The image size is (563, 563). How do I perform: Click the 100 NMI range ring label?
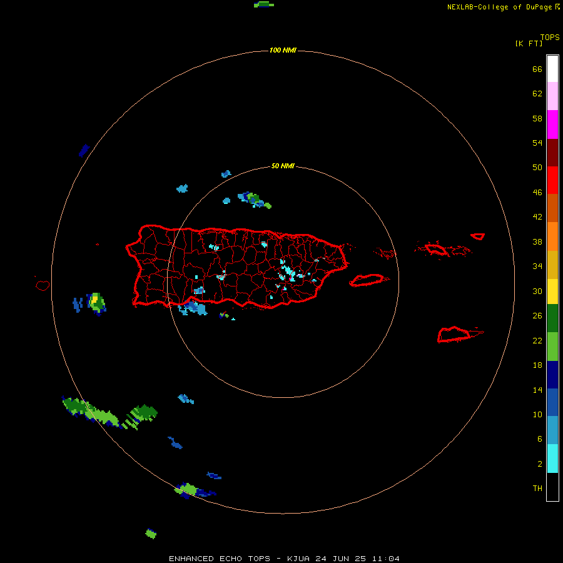[x=283, y=50]
